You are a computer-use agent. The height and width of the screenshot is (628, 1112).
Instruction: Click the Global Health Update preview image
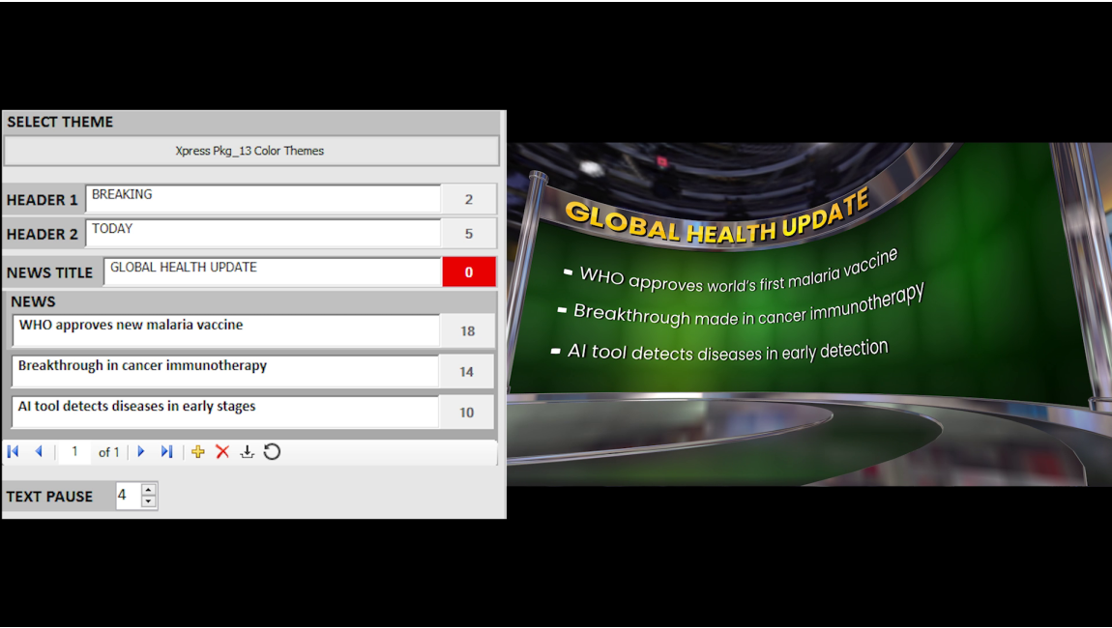(808, 314)
